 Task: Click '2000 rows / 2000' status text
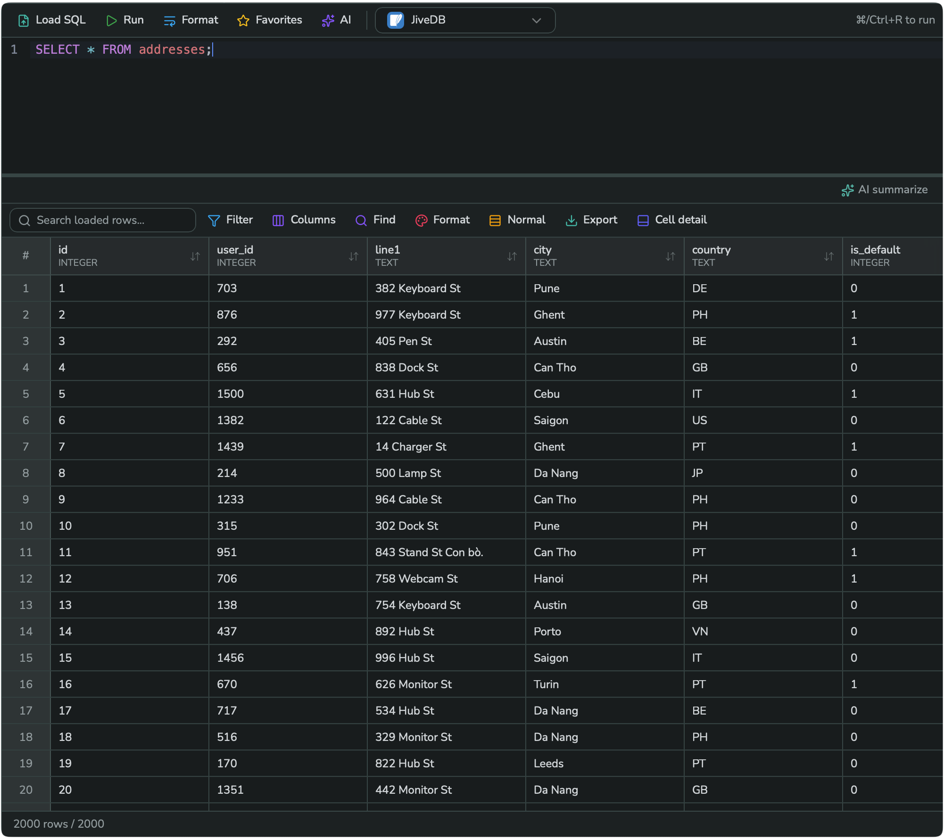59,824
